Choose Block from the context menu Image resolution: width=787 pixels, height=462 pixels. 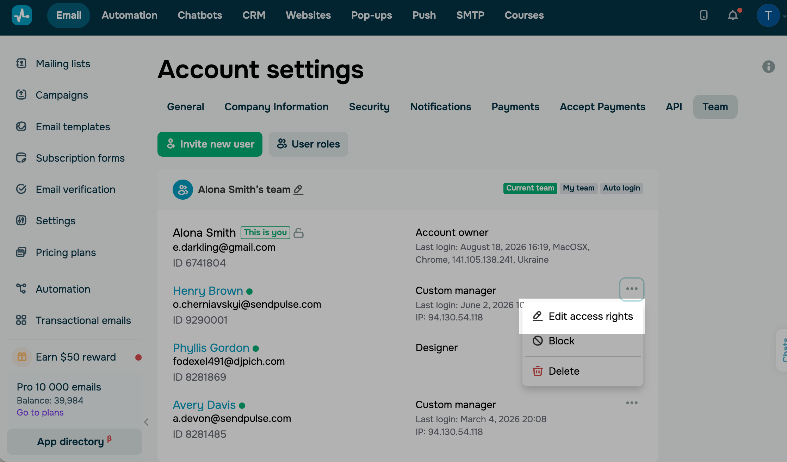pos(583,341)
